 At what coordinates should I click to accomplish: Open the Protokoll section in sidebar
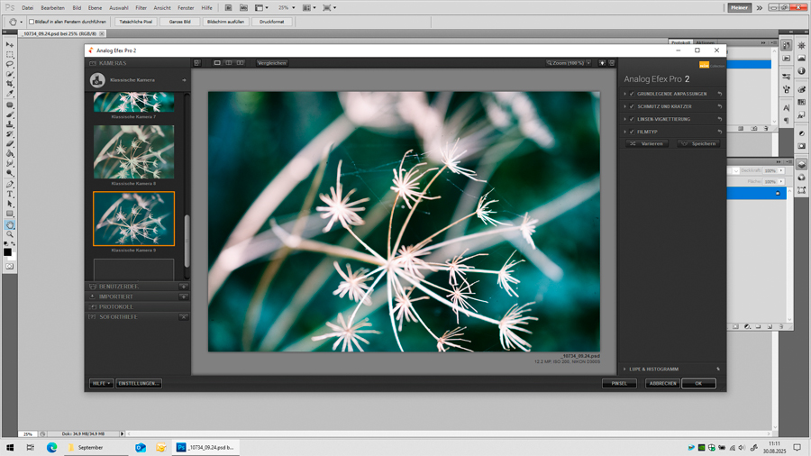click(115, 306)
